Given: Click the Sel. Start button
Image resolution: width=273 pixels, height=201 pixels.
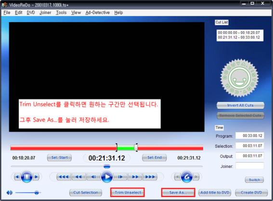Looking at the screenshot, I should coord(59,158).
